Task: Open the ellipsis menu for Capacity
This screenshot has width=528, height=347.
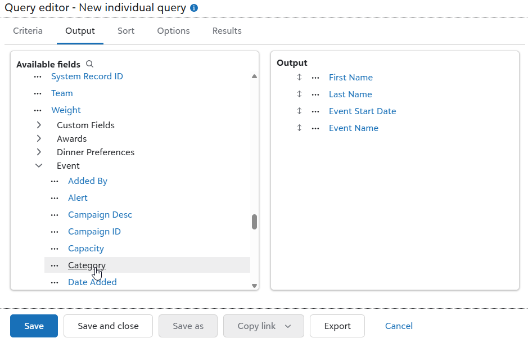Action: [54, 248]
